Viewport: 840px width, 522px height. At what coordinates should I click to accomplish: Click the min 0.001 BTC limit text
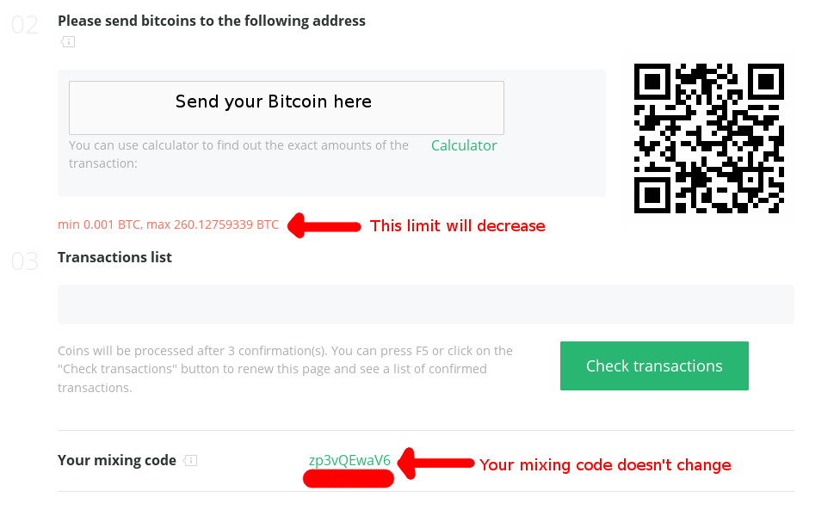pos(168,224)
